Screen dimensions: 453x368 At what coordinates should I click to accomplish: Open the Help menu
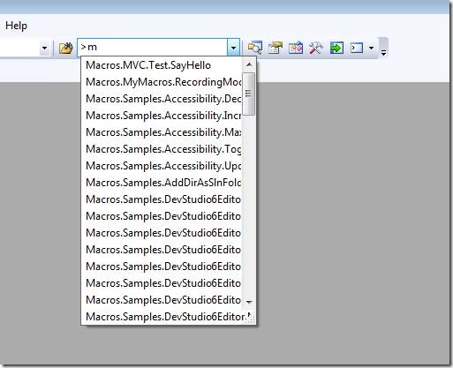[x=16, y=26]
